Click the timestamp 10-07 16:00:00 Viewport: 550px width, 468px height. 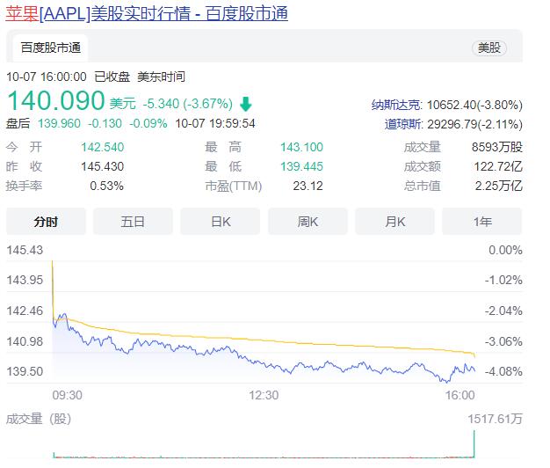[x=47, y=77]
